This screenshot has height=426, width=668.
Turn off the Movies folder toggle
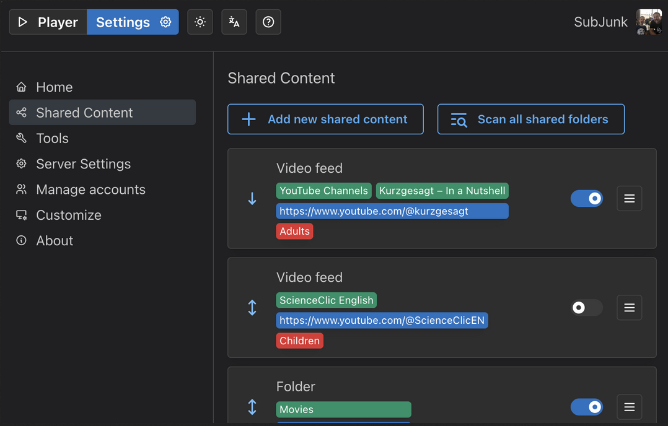pyautogui.click(x=587, y=407)
